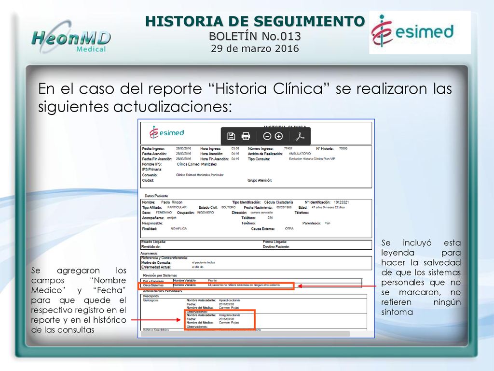Image resolution: width=494 pixels, height=371 pixels.
Task: Click the 'Se incluyó esta leyenda' note paragraph
Action: coord(421,277)
